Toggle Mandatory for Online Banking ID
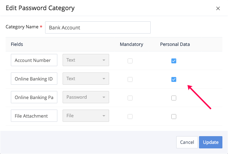Image resolution: width=228 pixels, height=154 pixels. coord(130,79)
